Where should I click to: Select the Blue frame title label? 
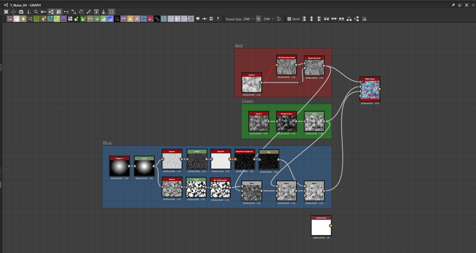click(x=107, y=143)
